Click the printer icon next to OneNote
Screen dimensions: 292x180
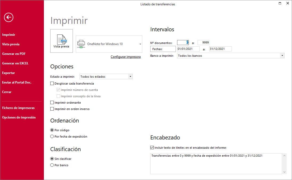pos(81,44)
